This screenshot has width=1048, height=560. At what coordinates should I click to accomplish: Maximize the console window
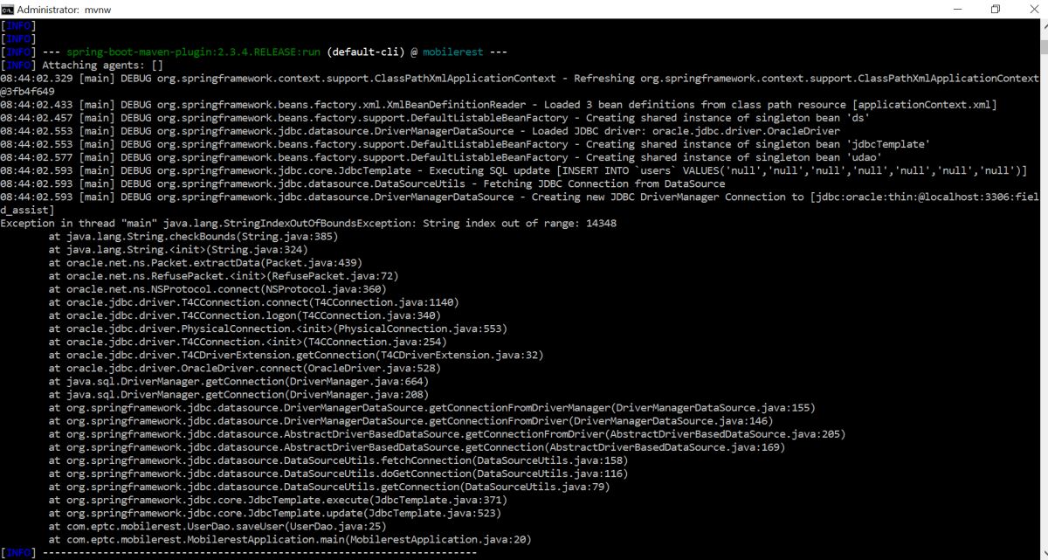(x=995, y=9)
